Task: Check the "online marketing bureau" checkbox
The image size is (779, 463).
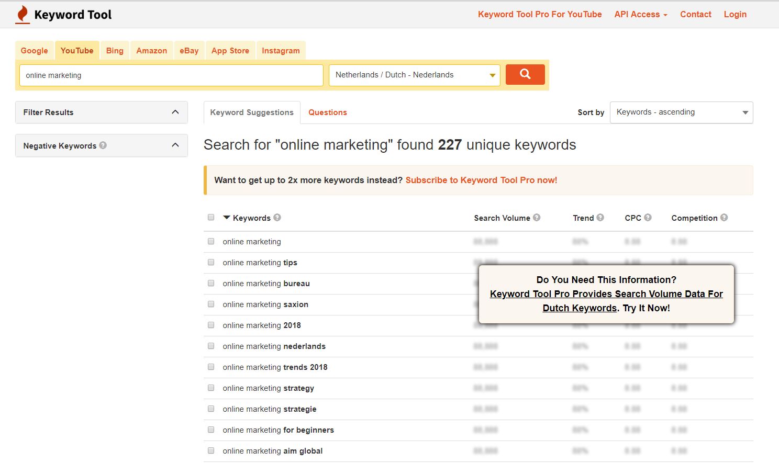Action: pyautogui.click(x=211, y=283)
